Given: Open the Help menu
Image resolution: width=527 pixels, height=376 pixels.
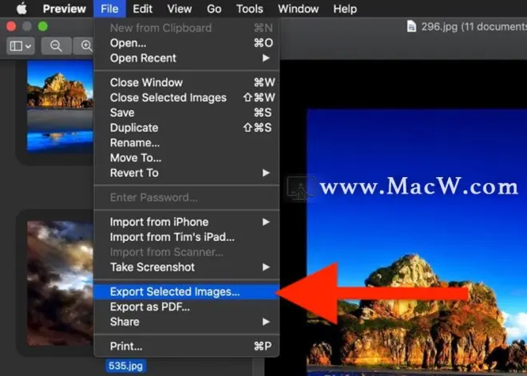Looking at the screenshot, I should (345, 9).
